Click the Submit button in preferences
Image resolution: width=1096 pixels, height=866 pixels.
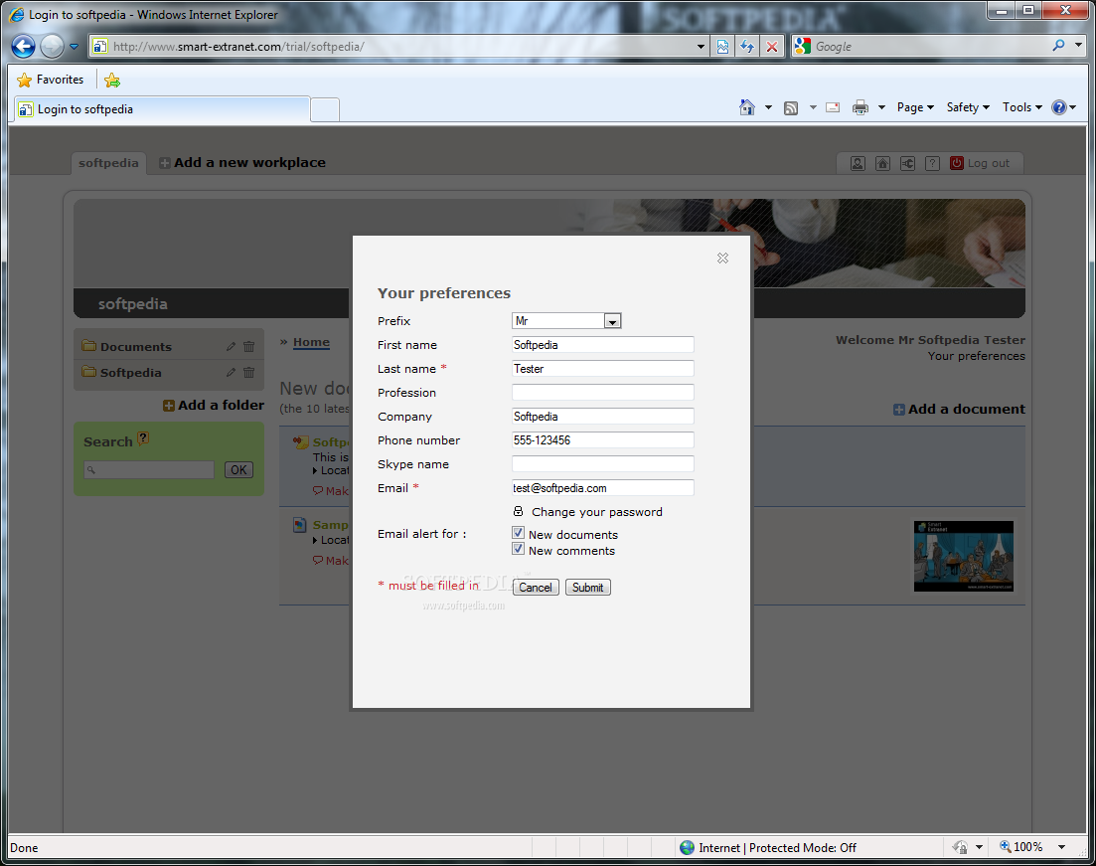[588, 588]
